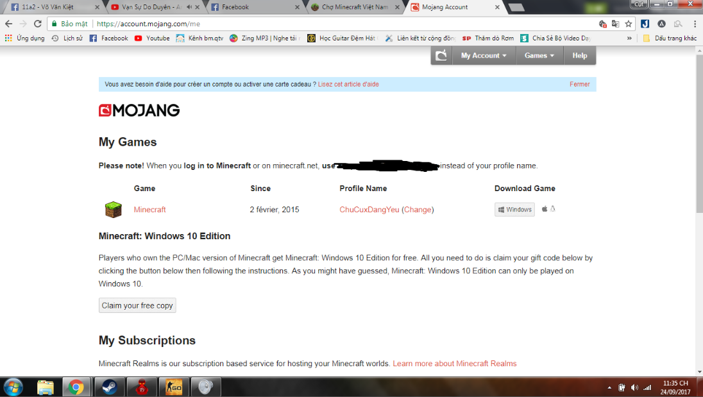Download the Windows version of Minecraft
This screenshot has height=397, width=703.
pyautogui.click(x=514, y=209)
